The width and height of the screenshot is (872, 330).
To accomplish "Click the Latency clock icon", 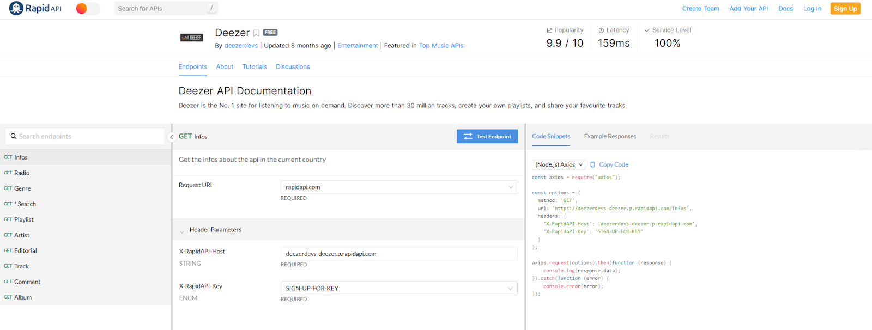I will point(601,30).
